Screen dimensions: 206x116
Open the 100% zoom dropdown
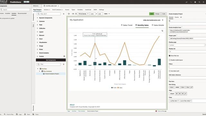point(107,14)
